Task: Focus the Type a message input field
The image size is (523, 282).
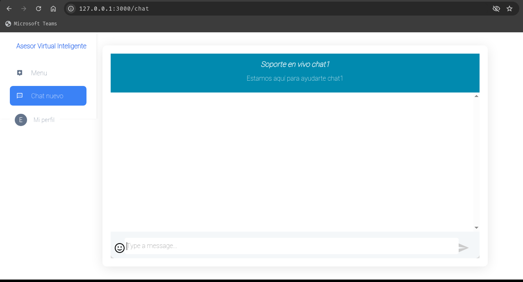Action: tap(291, 246)
